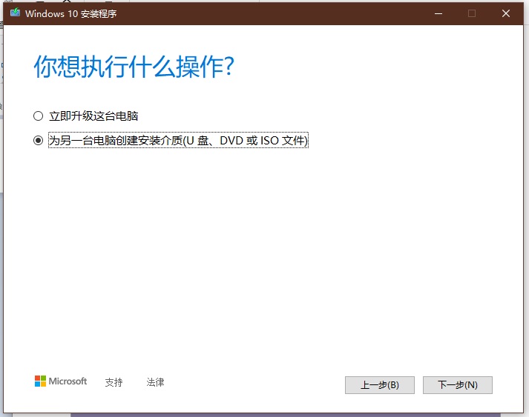
Task: Open the 法律 link
Action: point(155,382)
